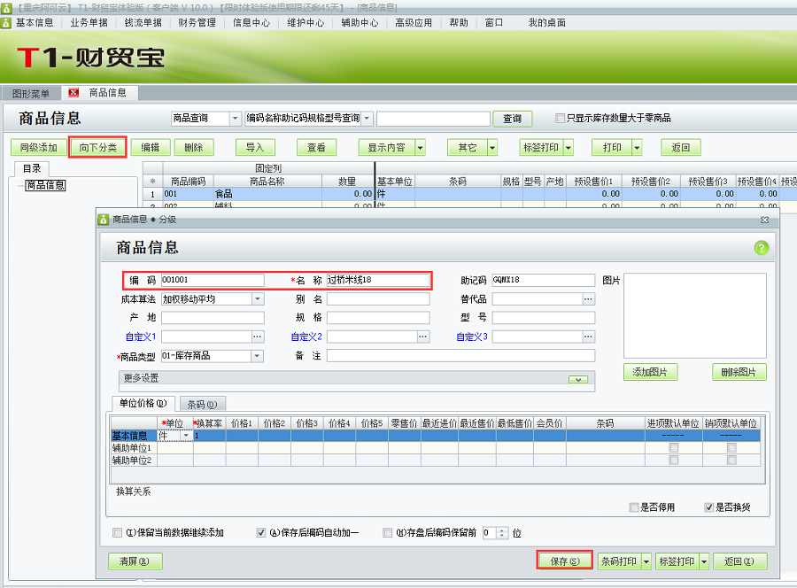Click into the 名称 field with 过桥米线18
Screen dimensions: 797x588
(378, 280)
